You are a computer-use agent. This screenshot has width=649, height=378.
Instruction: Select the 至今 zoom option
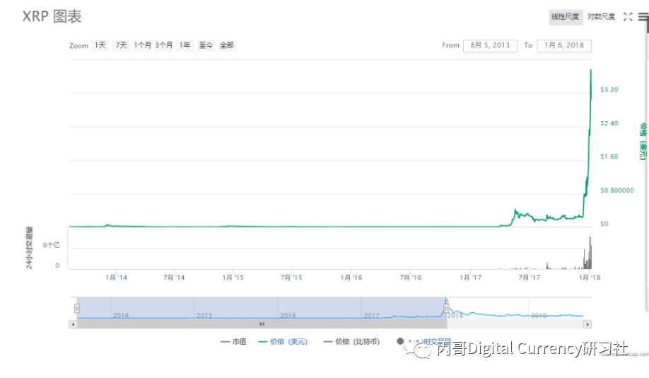tap(206, 45)
